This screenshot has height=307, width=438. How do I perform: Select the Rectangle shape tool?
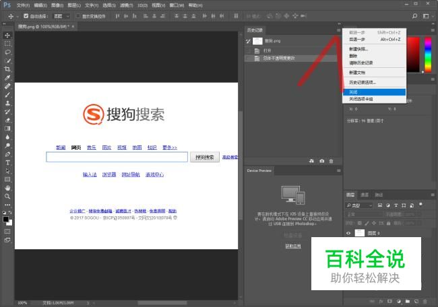[x=7, y=179]
